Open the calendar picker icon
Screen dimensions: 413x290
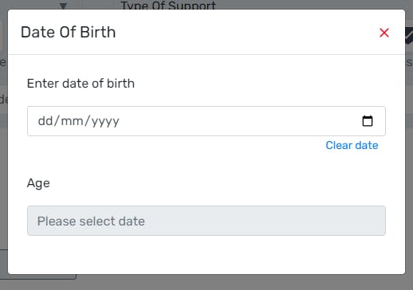point(368,121)
